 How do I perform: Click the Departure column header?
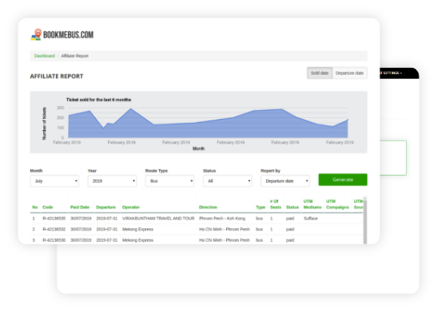pos(106,207)
